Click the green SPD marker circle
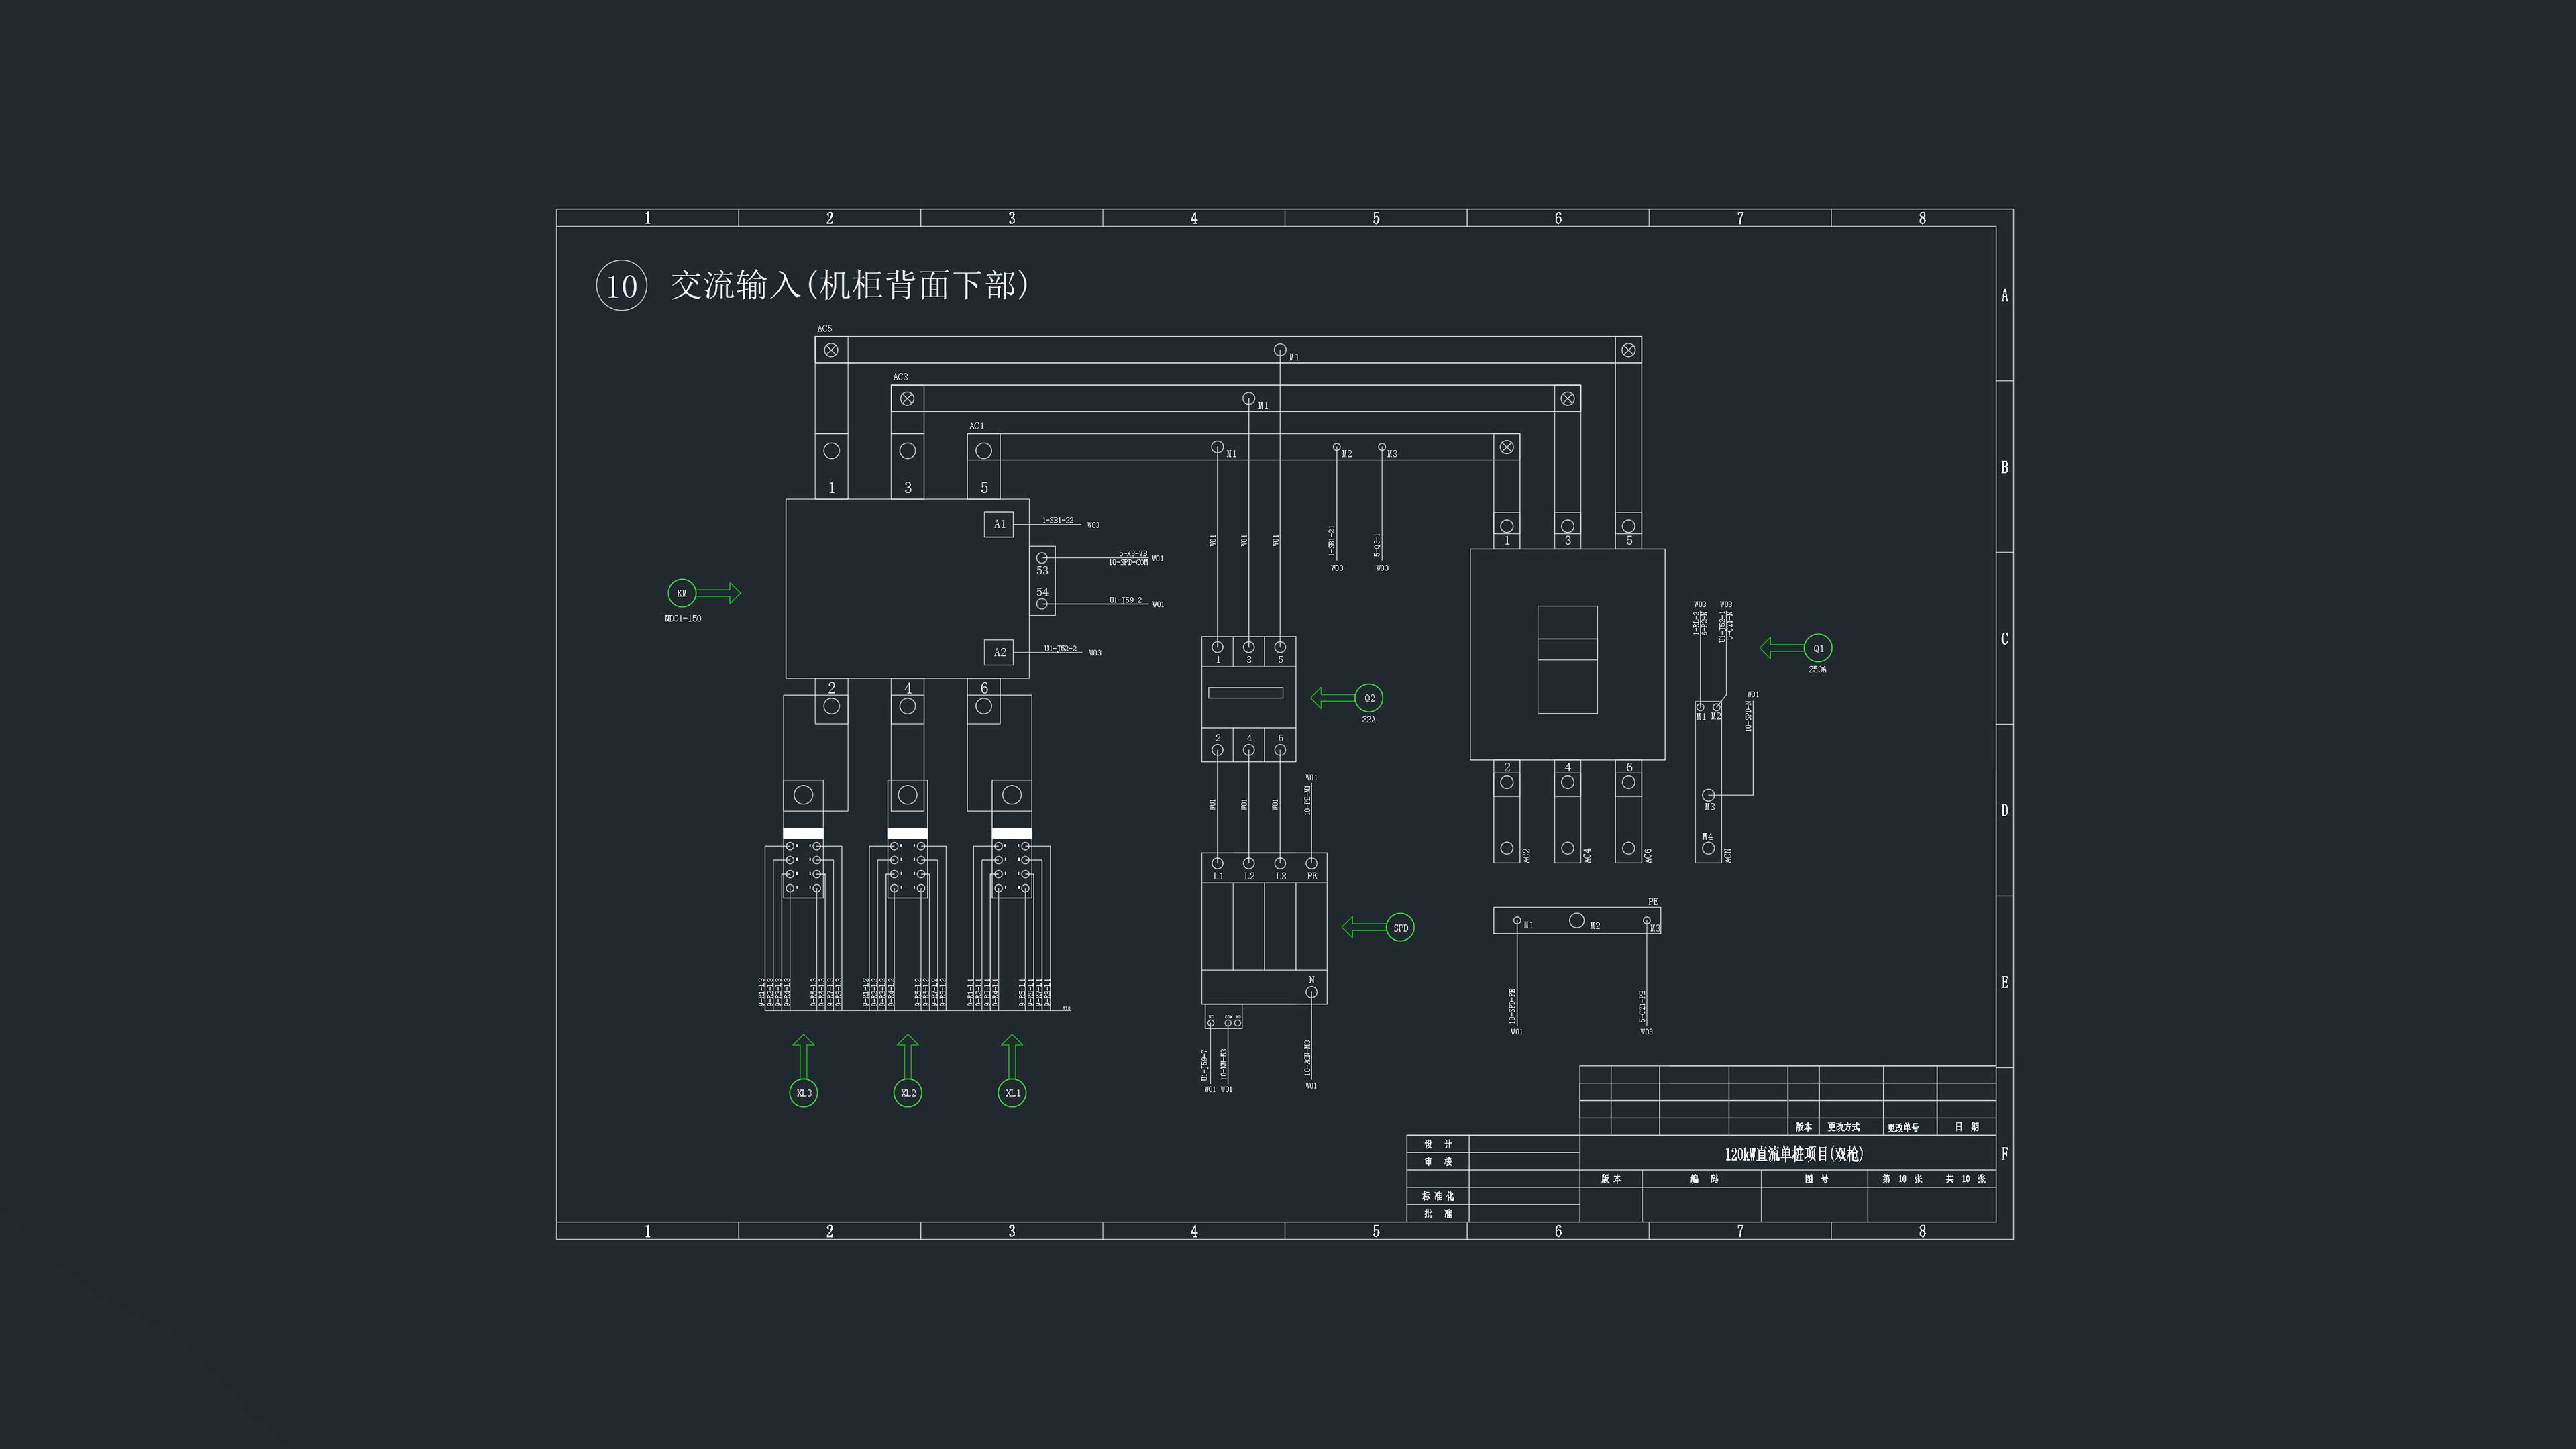2576x1449 pixels. coord(1400,928)
